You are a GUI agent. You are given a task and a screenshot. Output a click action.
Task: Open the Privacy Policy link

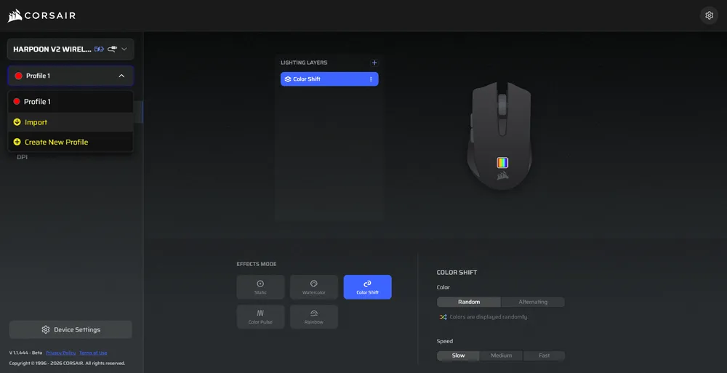pyautogui.click(x=61, y=353)
